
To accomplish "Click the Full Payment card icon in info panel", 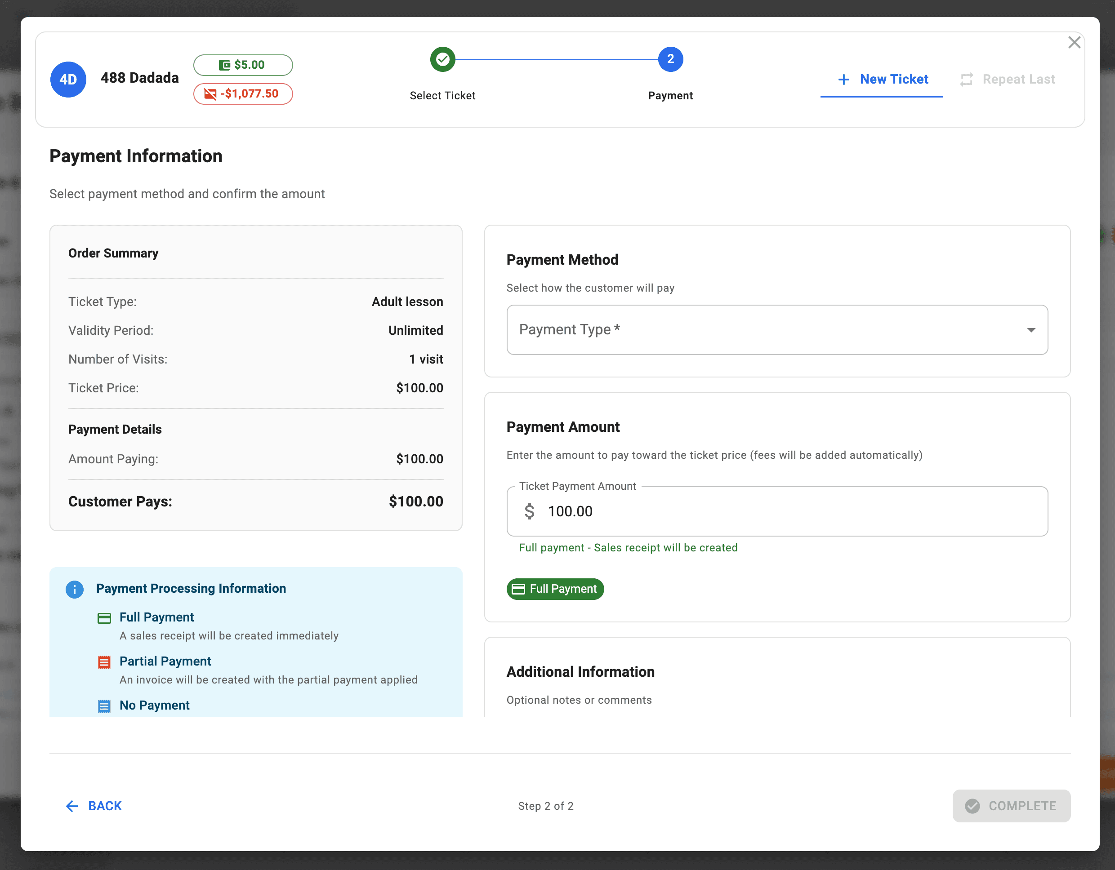I will [105, 618].
